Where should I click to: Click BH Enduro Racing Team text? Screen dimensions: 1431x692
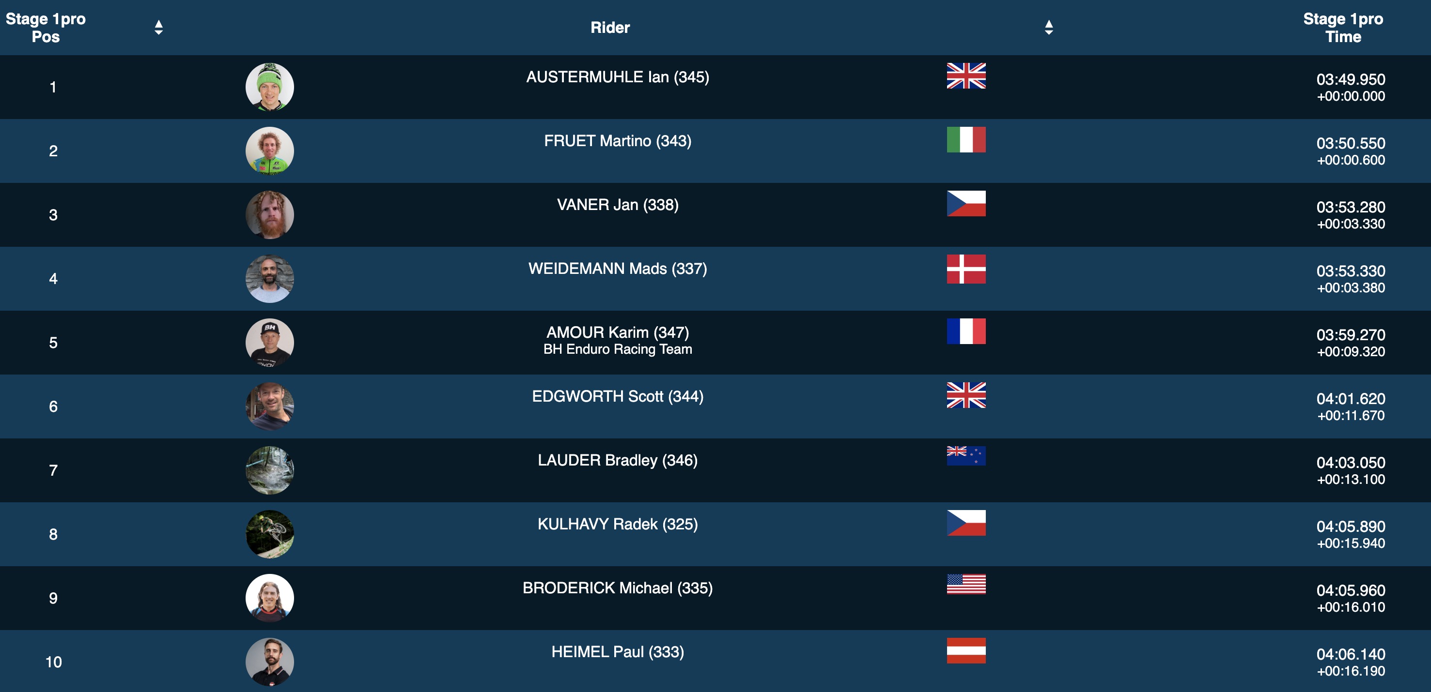[617, 349]
